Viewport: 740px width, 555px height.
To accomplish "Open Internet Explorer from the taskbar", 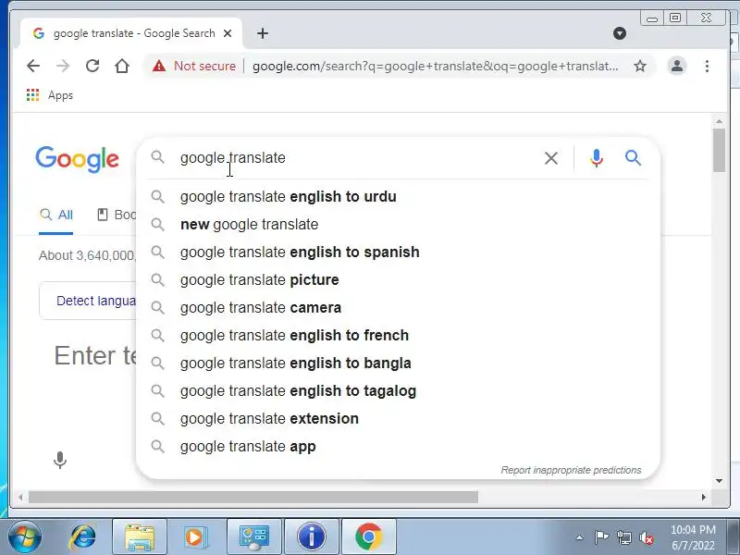I will tap(83, 536).
